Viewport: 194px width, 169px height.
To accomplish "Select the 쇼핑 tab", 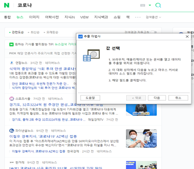I will [117, 17].
